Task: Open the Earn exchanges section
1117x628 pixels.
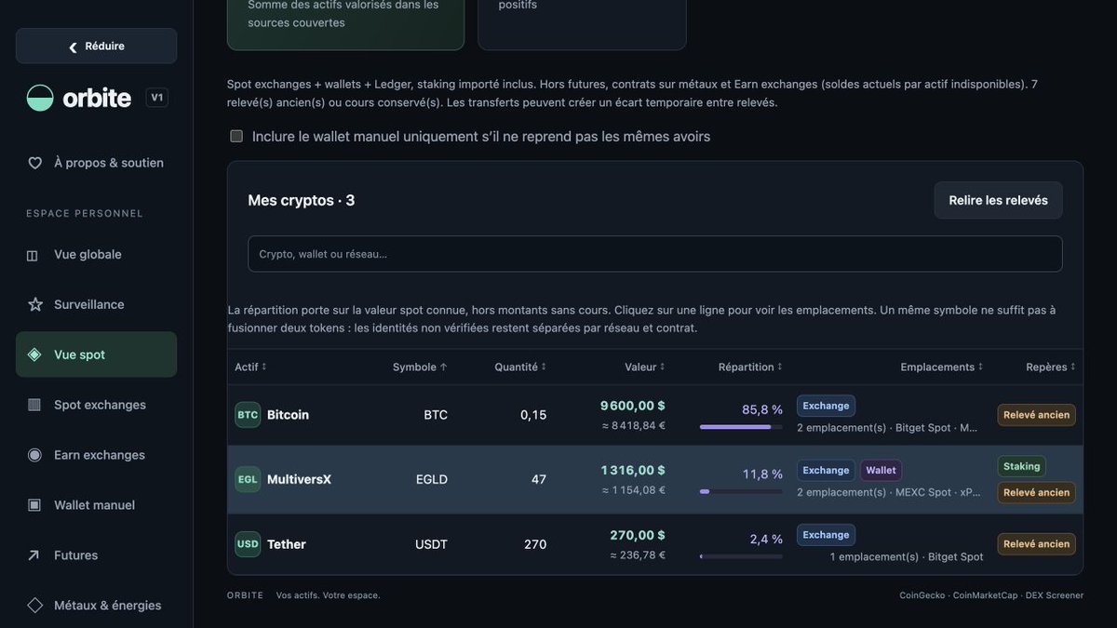Action: (x=96, y=455)
